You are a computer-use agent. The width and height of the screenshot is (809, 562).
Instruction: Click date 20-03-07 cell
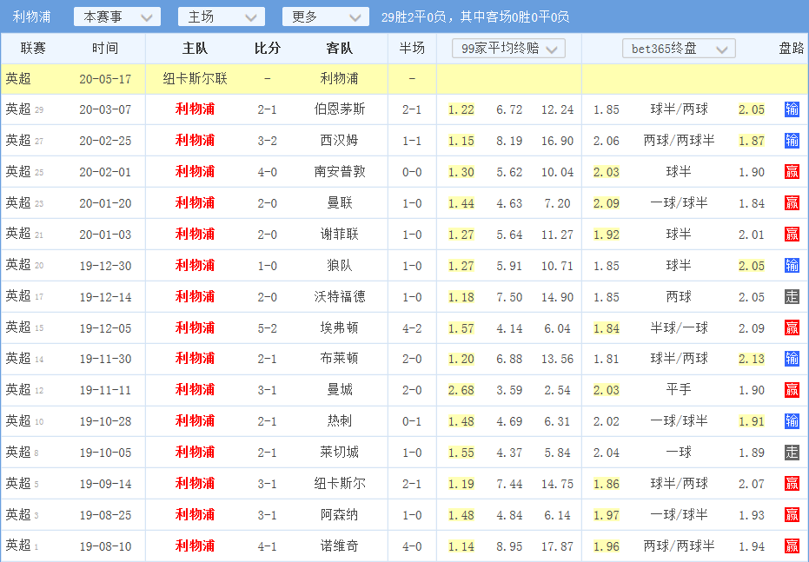pos(105,109)
